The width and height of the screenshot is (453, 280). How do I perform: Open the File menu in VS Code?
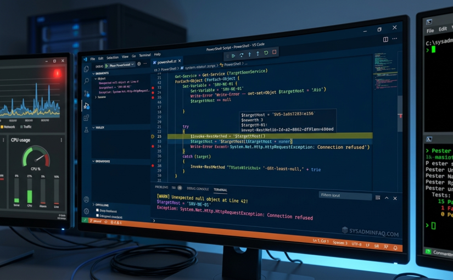point(92,59)
